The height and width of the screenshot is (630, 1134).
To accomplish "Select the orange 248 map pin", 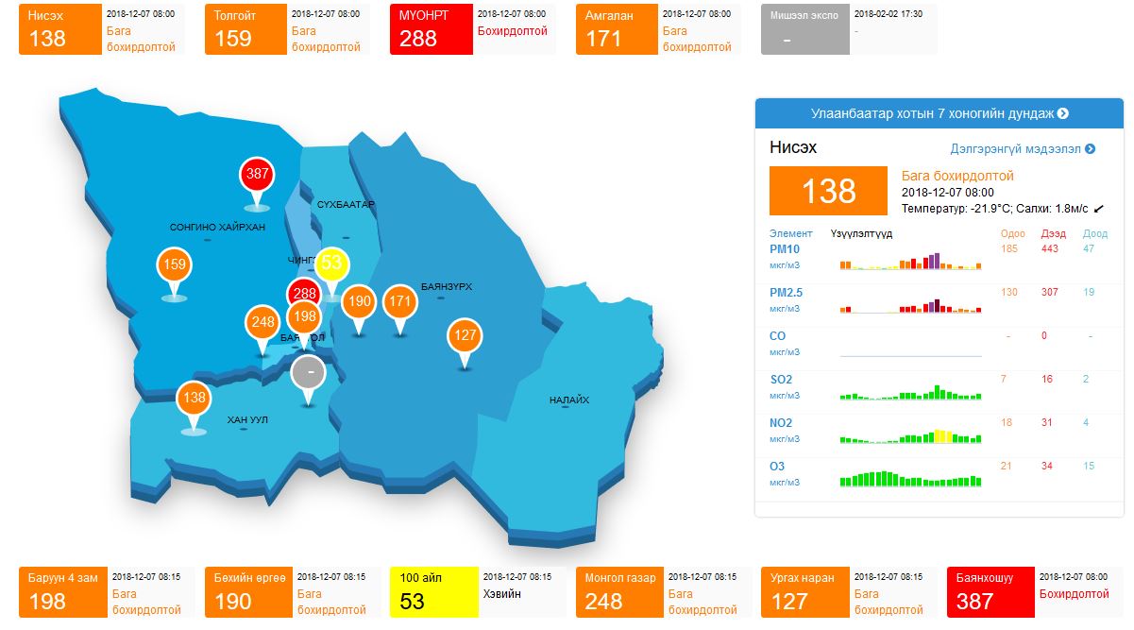I will click(262, 322).
